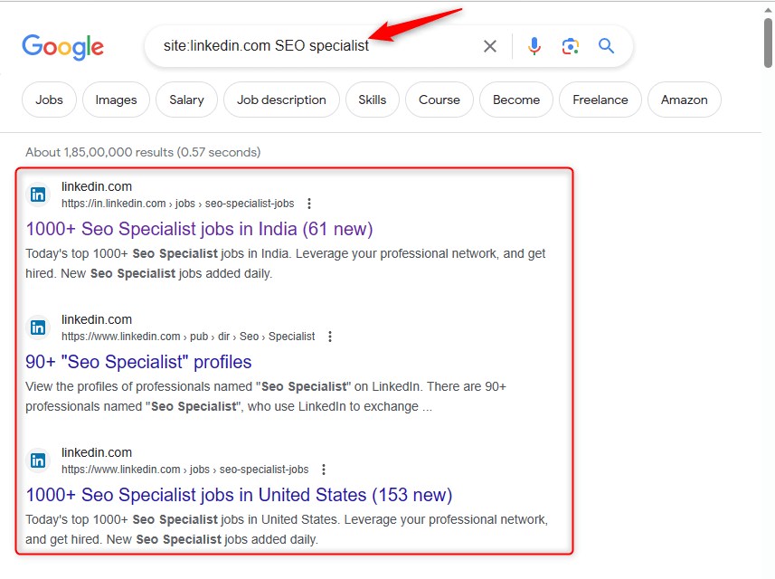Choose the Freelance filter chip

click(600, 100)
